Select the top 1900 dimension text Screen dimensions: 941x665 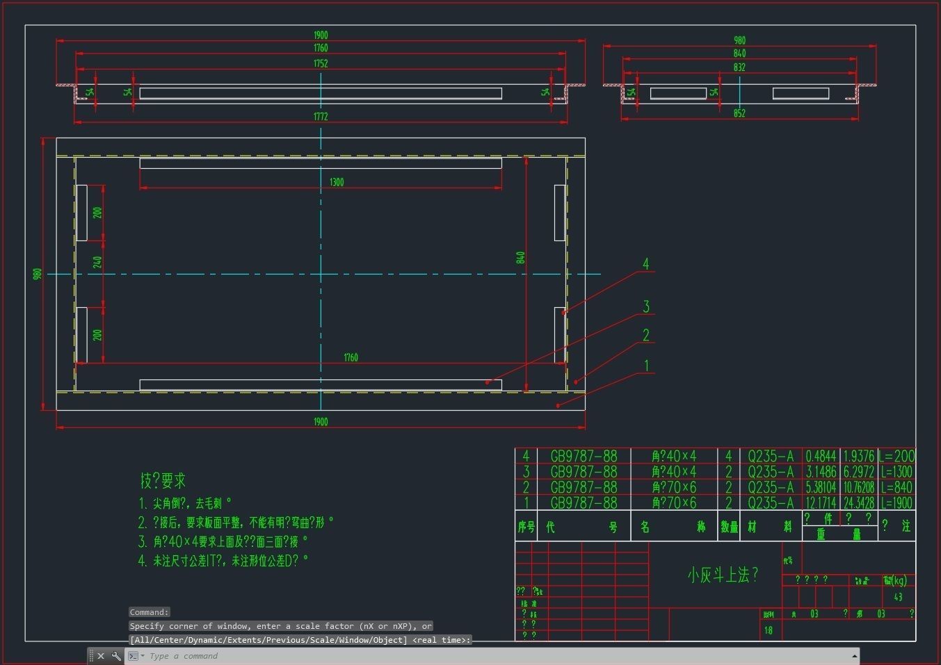(321, 35)
